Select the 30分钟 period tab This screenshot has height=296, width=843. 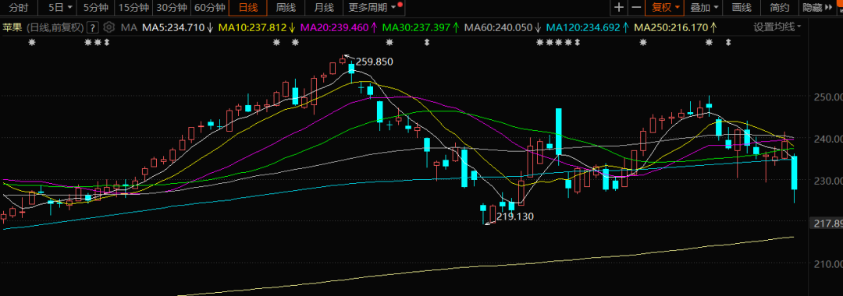[x=172, y=8]
